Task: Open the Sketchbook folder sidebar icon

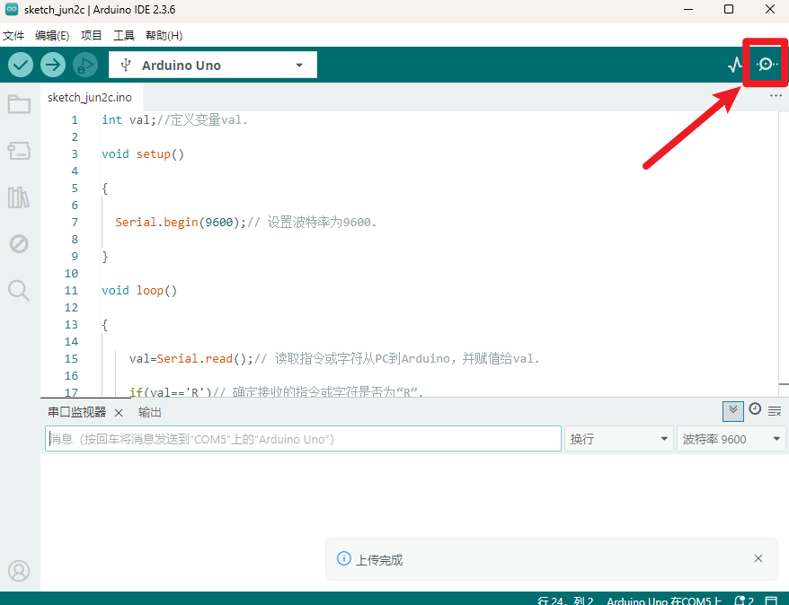Action: tap(19, 104)
